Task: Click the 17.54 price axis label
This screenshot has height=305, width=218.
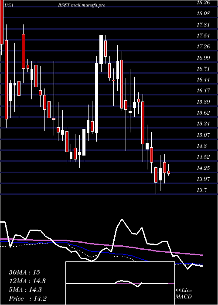Action: click(x=204, y=36)
